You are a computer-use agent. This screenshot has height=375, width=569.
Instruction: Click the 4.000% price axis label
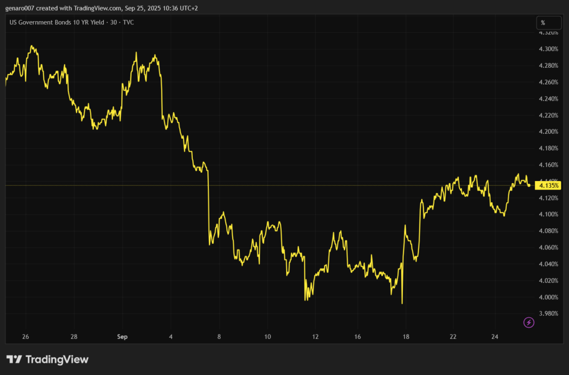pos(547,297)
